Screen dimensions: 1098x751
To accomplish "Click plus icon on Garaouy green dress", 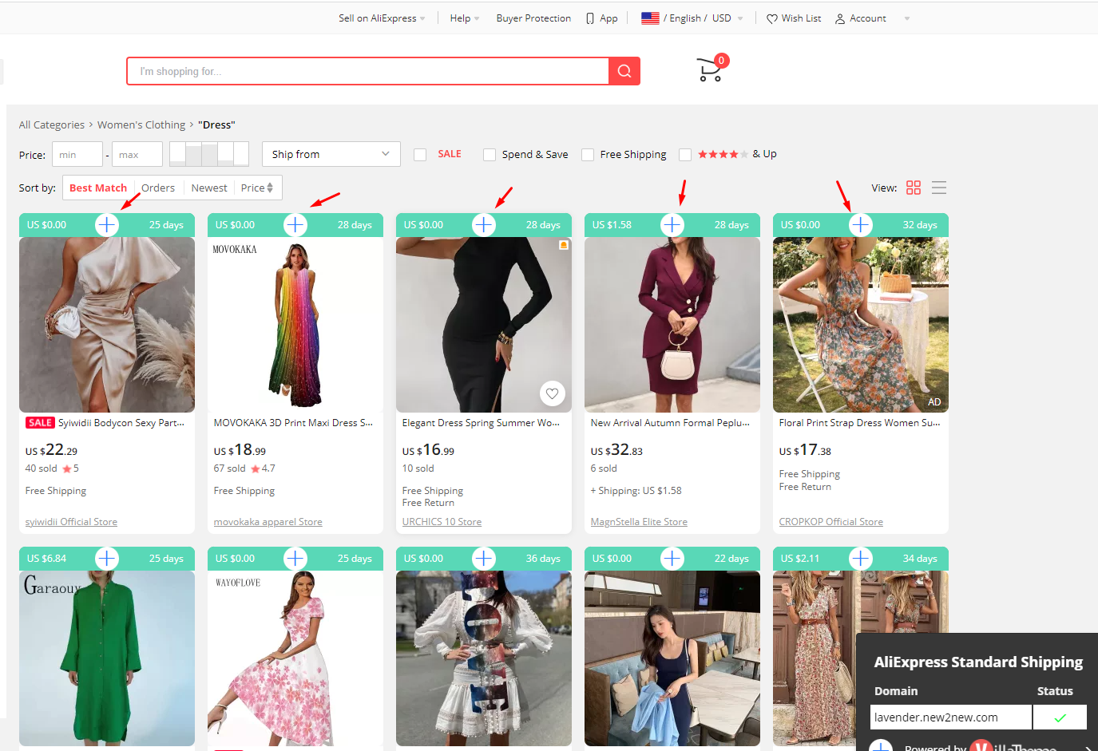I will coord(107,559).
